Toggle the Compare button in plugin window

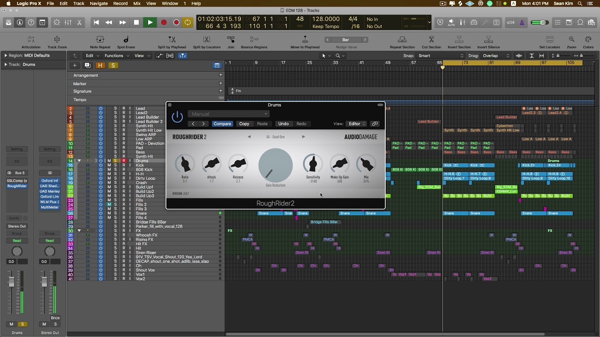pyautogui.click(x=222, y=124)
